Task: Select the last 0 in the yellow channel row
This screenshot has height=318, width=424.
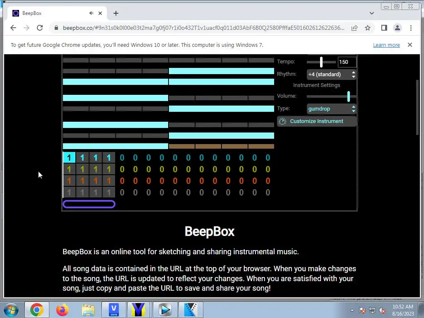Action: tap(268, 169)
